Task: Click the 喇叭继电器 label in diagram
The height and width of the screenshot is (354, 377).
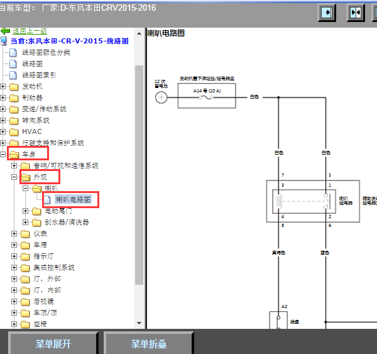Action: point(346,201)
